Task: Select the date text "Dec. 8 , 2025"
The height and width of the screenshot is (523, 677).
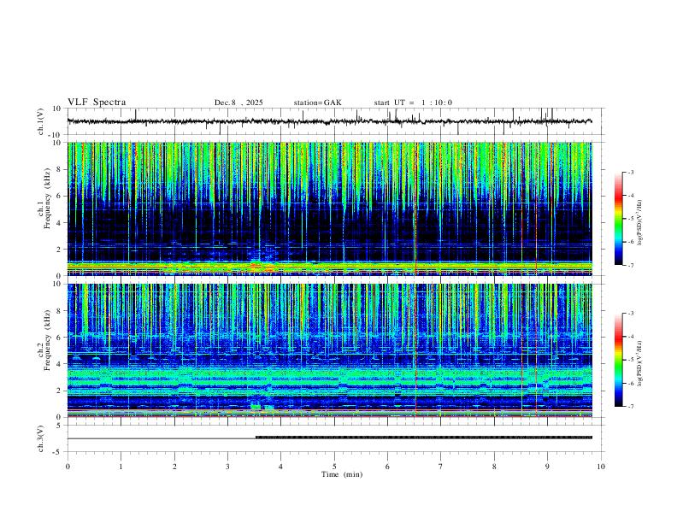Action: (x=238, y=103)
